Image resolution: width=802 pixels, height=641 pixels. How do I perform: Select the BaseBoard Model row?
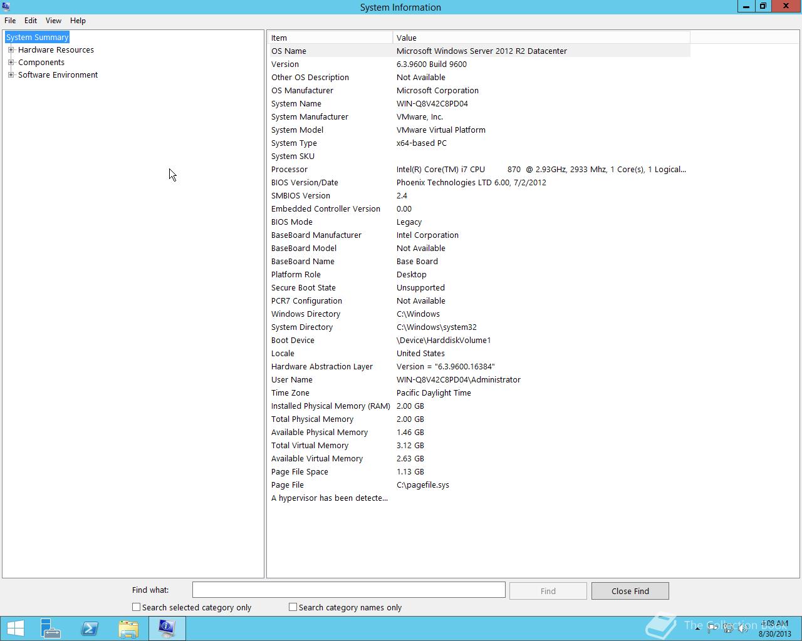[x=479, y=248]
